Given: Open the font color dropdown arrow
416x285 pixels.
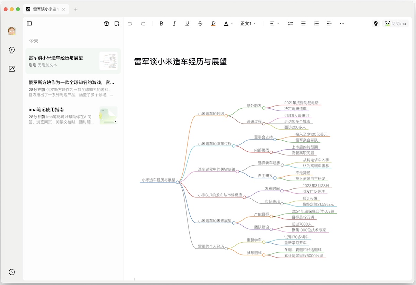Looking at the screenshot, I should coord(232,24).
